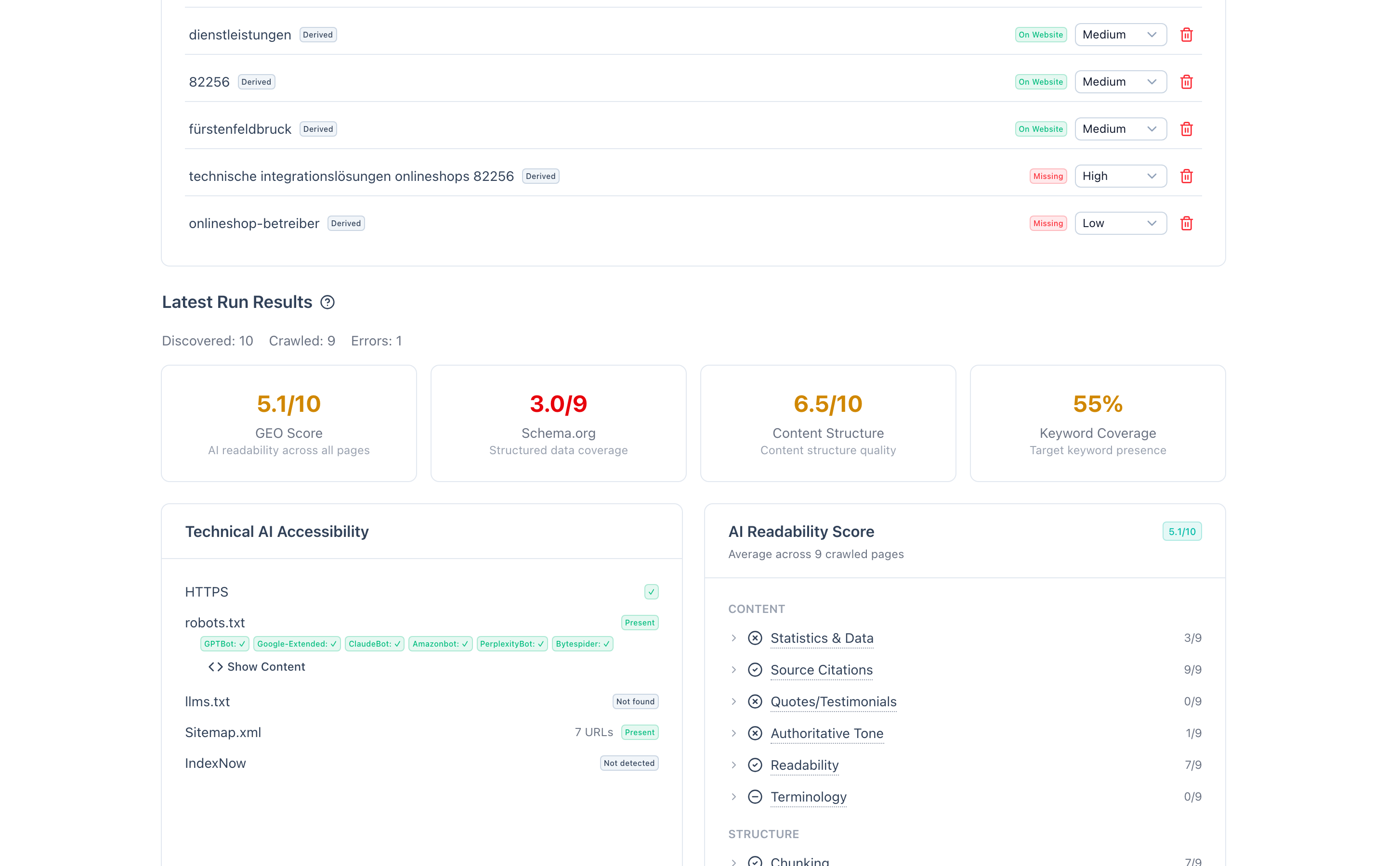The width and height of the screenshot is (1387, 866).
Task: Select the Keyword Coverage score card
Action: pyautogui.click(x=1097, y=423)
